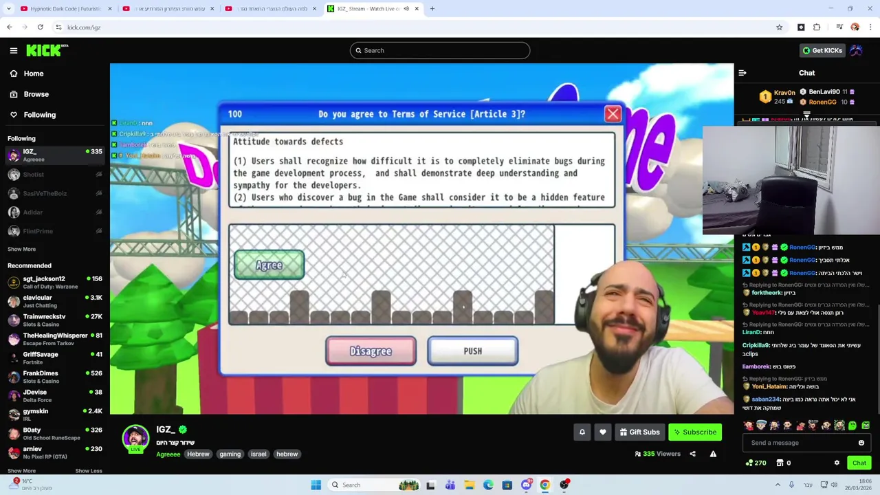
Task: Open recommended channel B0aty
Action: (x=55, y=433)
